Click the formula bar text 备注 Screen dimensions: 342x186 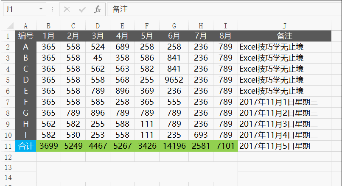[x=120, y=9]
